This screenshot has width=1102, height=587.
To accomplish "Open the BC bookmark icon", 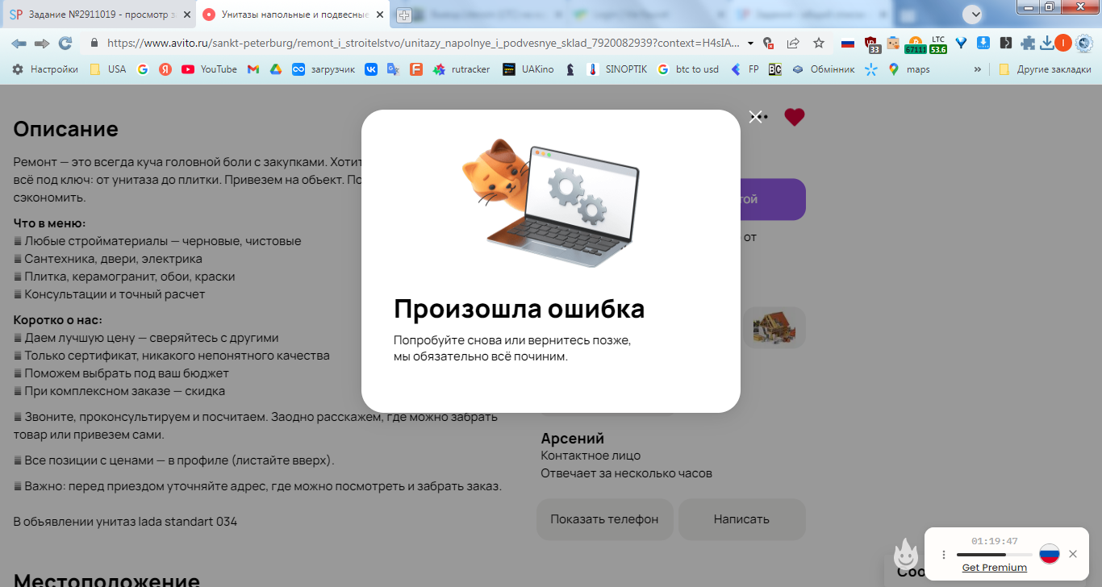I will tap(774, 69).
